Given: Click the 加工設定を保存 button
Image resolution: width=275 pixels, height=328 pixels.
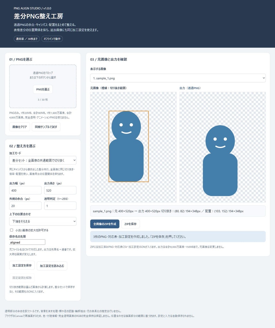Looking at the screenshot, I should (x=22, y=266).
